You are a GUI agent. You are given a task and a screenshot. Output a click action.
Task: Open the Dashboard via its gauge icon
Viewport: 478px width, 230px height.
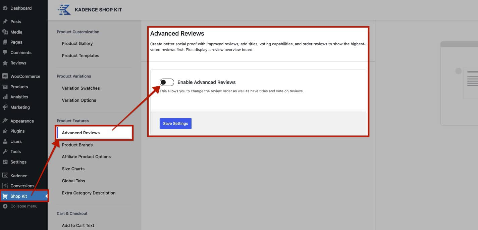point(6,8)
